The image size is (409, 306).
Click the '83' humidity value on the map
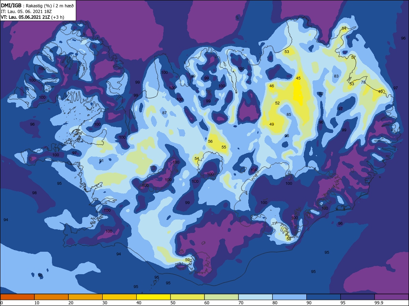click(336, 76)
